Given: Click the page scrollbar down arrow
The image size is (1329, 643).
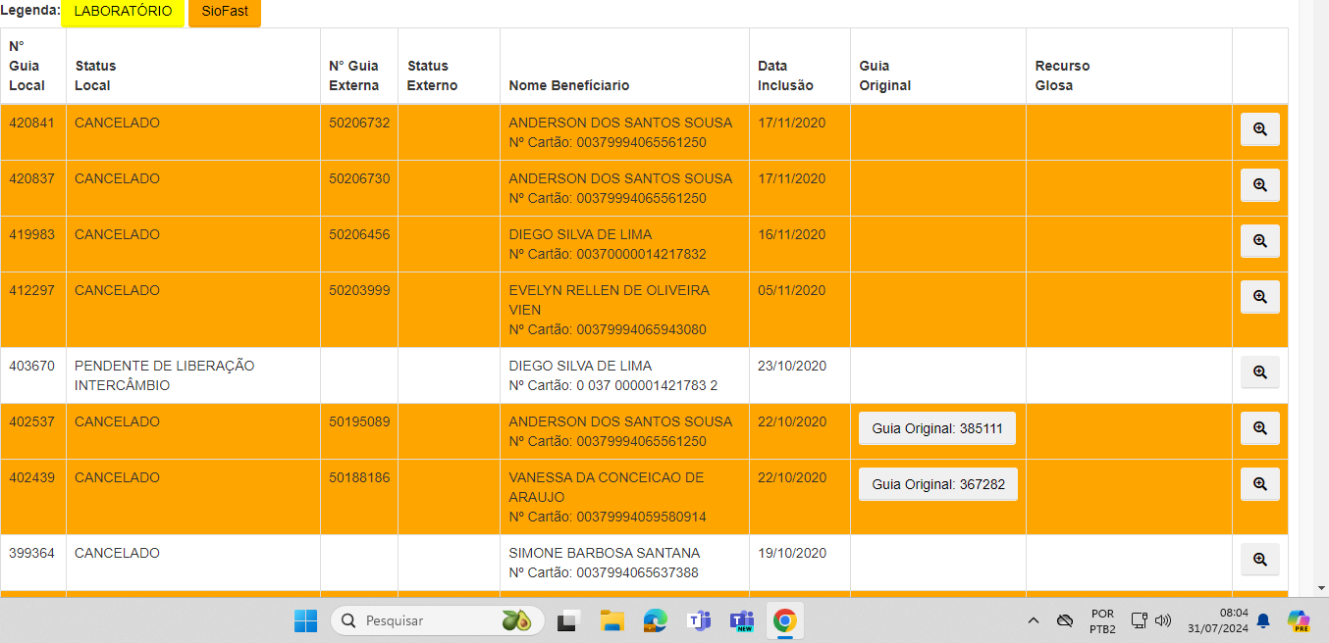Looking at the screenshot, I should 1320,587.
